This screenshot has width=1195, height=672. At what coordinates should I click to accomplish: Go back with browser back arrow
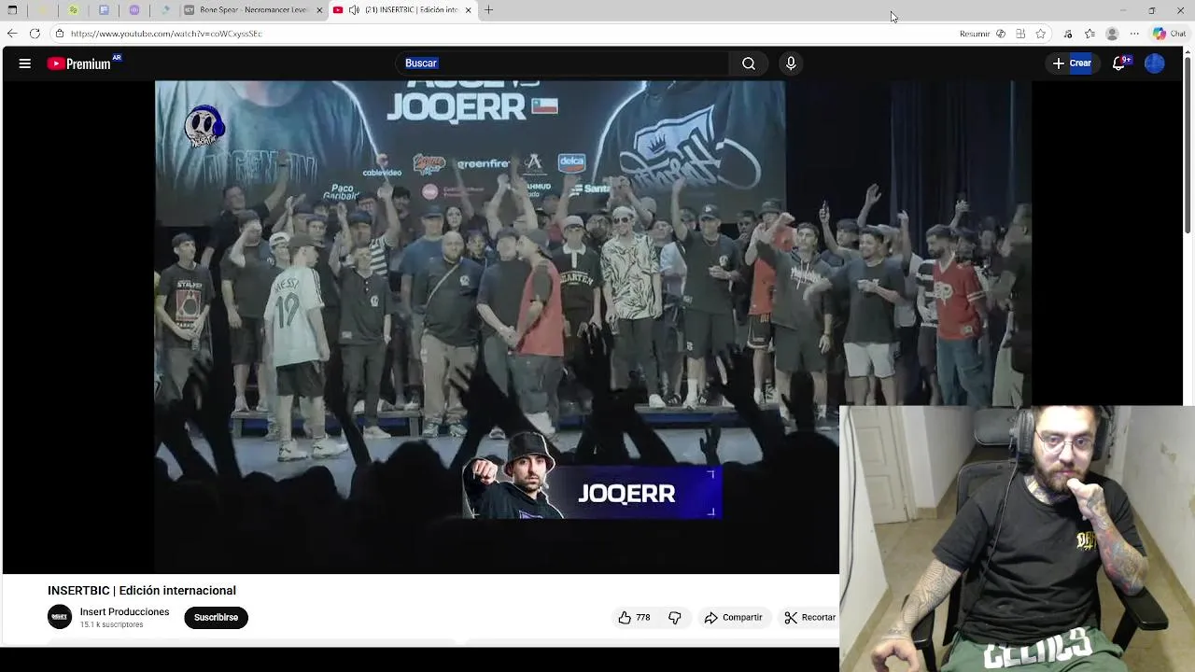12,34
